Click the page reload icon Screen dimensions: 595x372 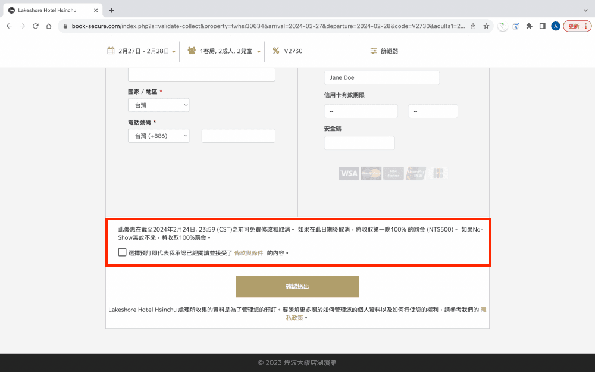tap(36, 26)
